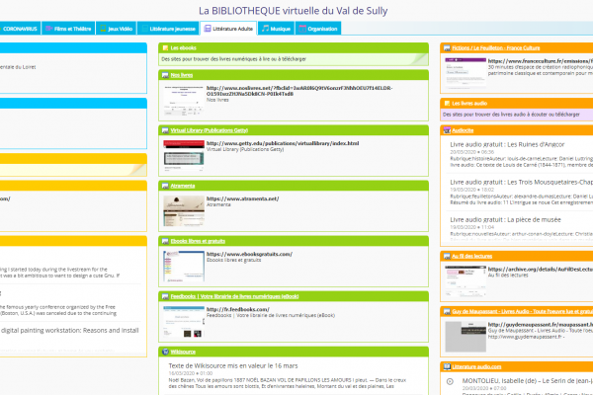Select the Littérature Adulte tab
Screen dimensions: 593x395
click(x=228, y=29)
